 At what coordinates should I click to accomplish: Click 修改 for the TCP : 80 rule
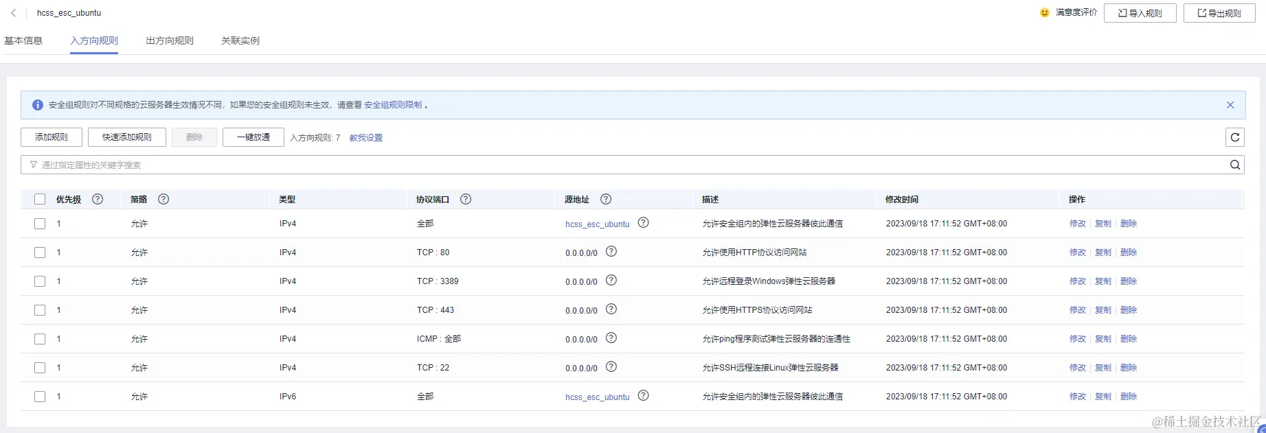[1078, 253]
